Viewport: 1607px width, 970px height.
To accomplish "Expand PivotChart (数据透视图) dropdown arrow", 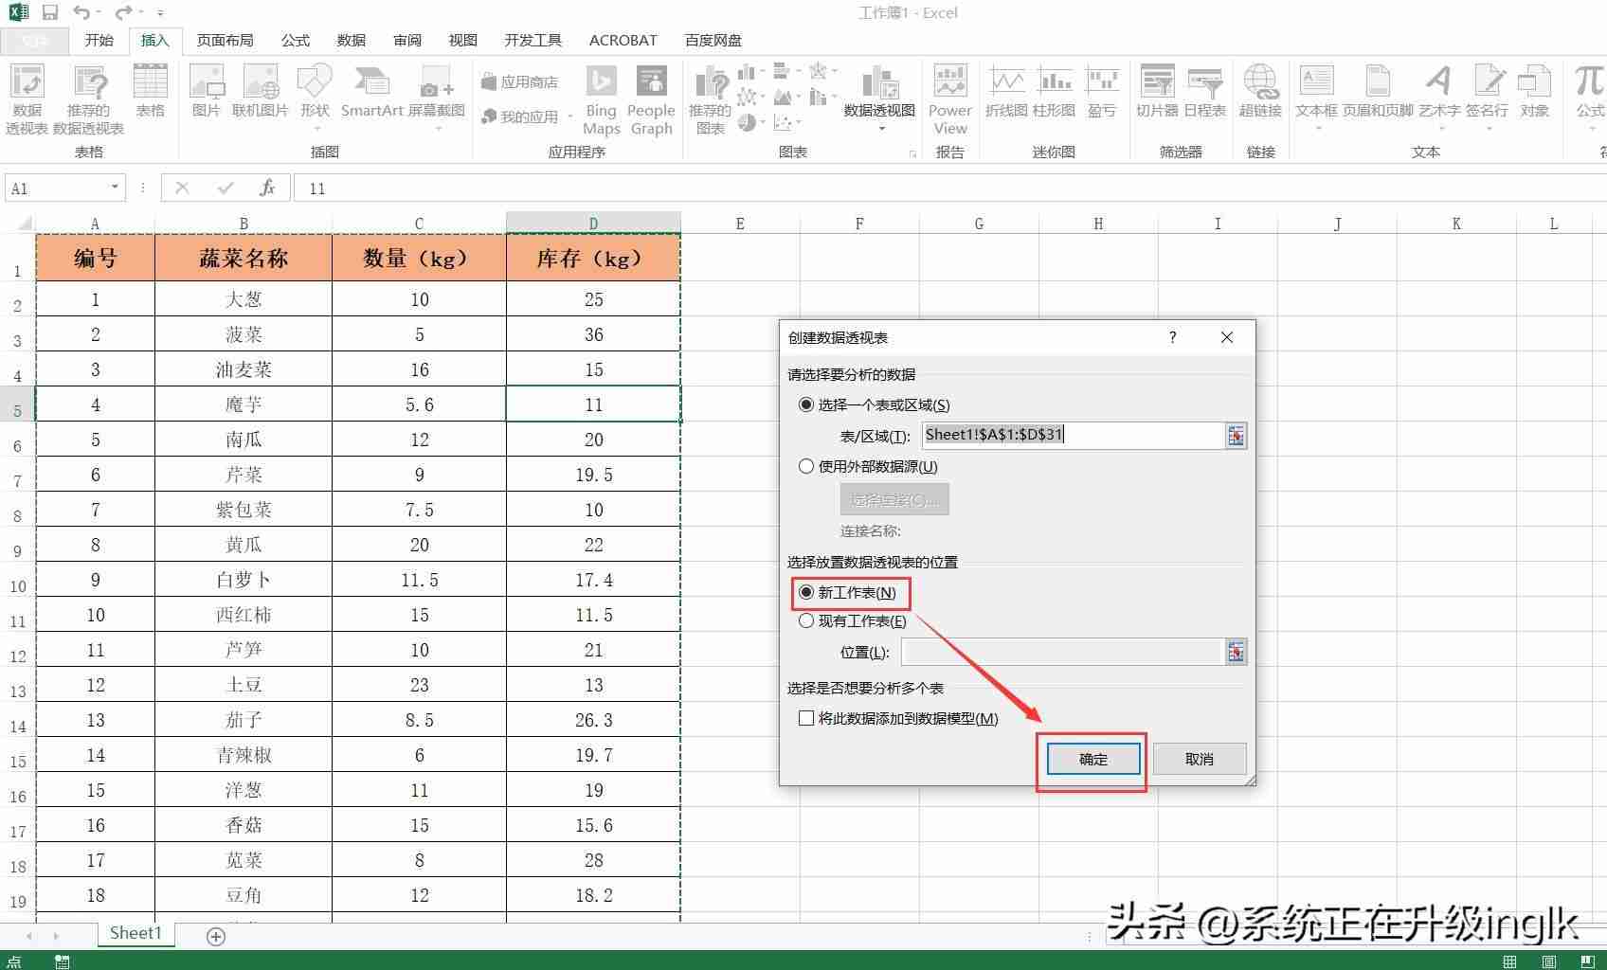I will click(881, 129).
